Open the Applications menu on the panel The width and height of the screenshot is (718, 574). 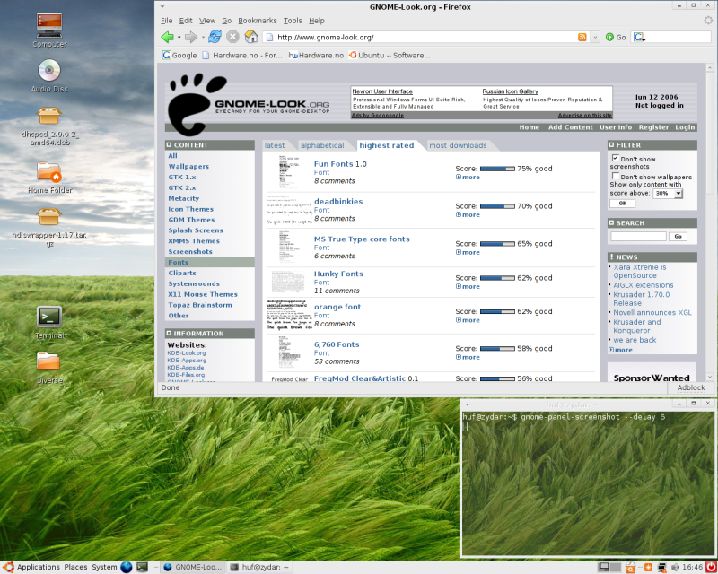tap(39, 567)
